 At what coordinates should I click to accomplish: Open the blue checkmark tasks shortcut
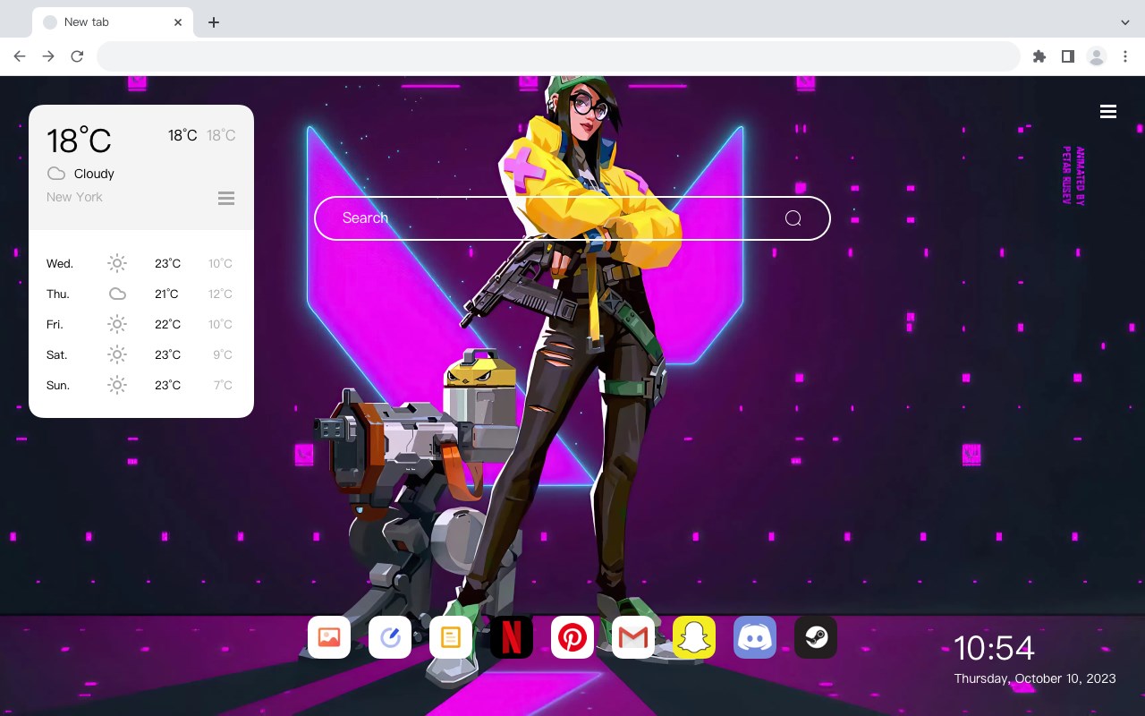390,637
